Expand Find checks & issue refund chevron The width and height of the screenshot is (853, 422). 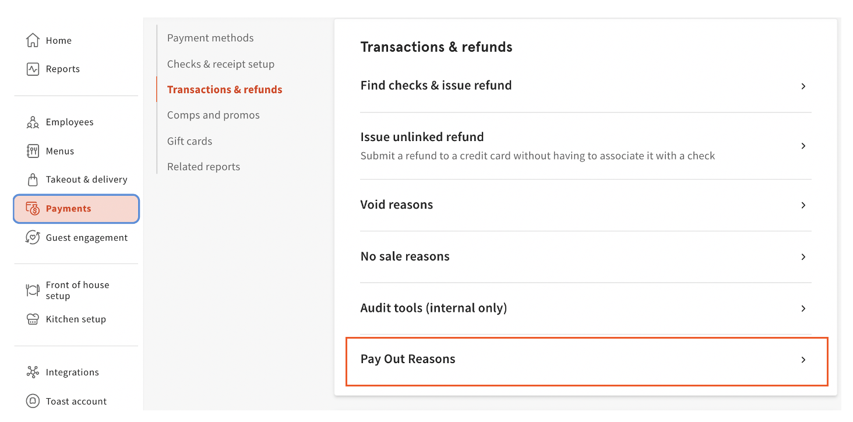point(803,86)
